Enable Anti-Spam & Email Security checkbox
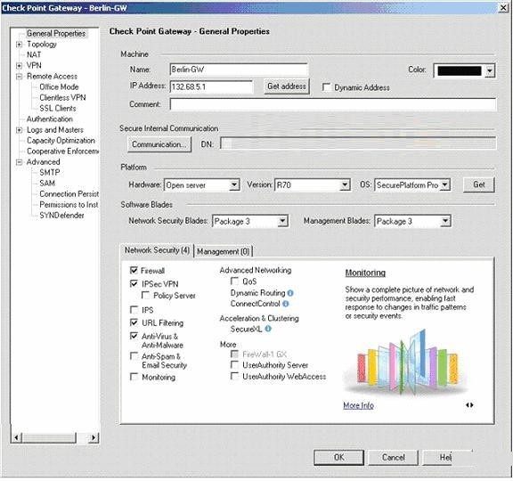The height and width of the screenshot is (481, 513). point(134,356)
